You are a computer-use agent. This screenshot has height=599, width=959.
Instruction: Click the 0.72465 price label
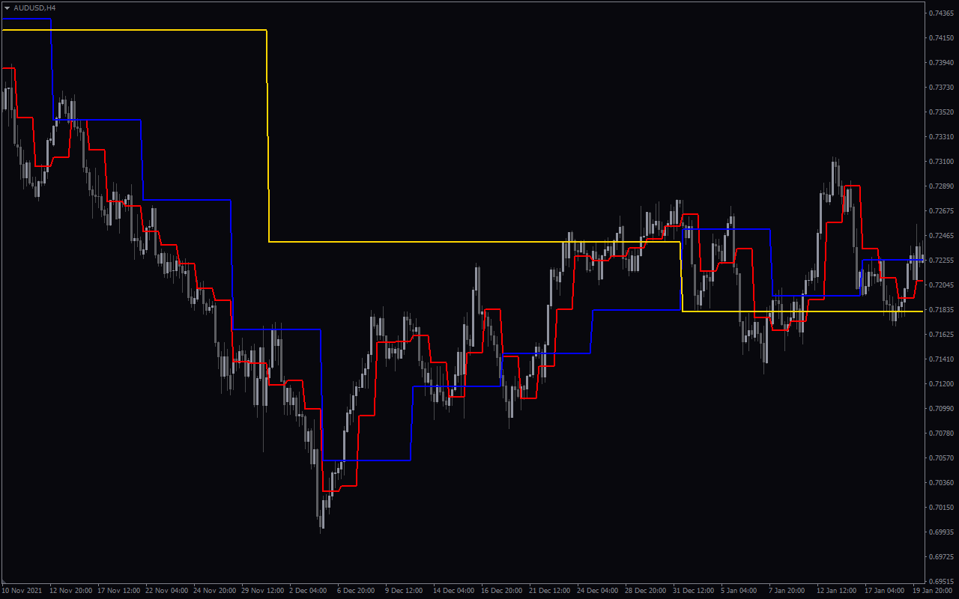point(941,236)
